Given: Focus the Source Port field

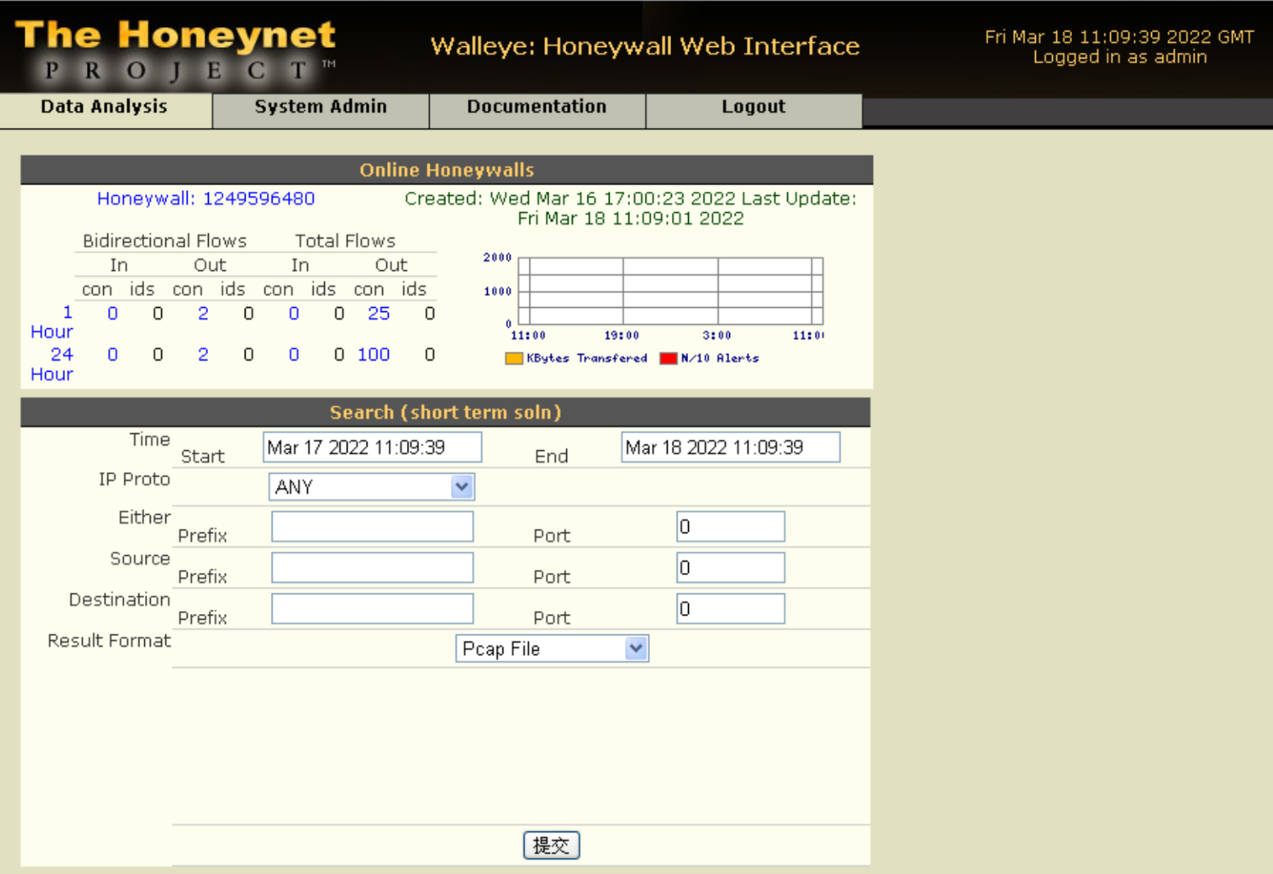Looking at the screenshot, I should pos(731,568).
